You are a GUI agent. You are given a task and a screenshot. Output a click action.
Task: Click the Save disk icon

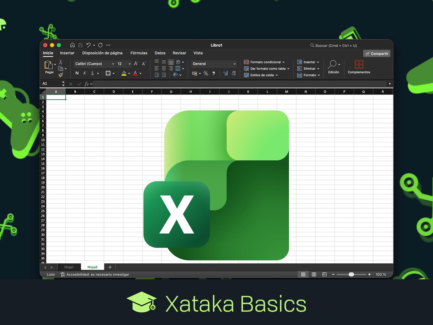click(x=80, y=45)
